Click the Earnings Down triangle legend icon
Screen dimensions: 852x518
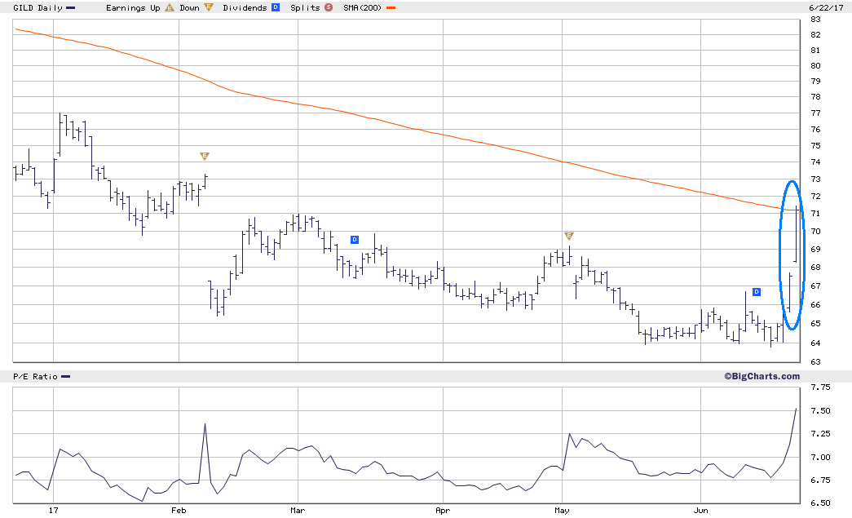click(209, 7)
